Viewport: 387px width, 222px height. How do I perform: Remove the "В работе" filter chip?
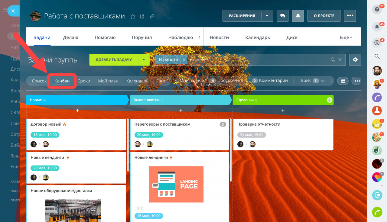pyautogui.click(x=184, y=60)
